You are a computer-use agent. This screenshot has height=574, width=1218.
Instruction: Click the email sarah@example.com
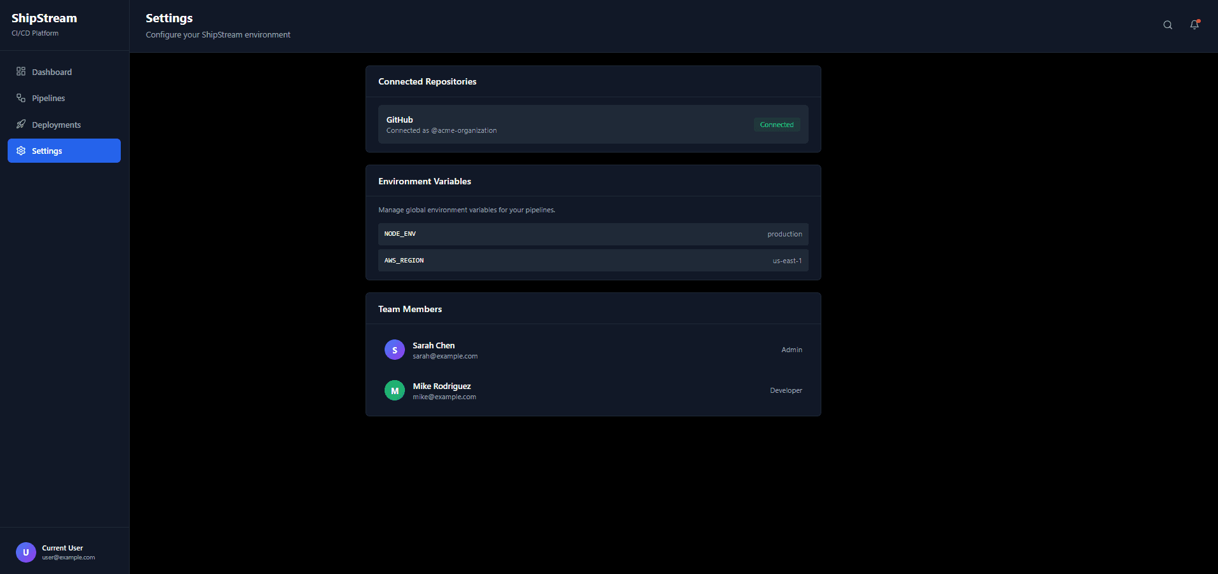pos(445,356)
